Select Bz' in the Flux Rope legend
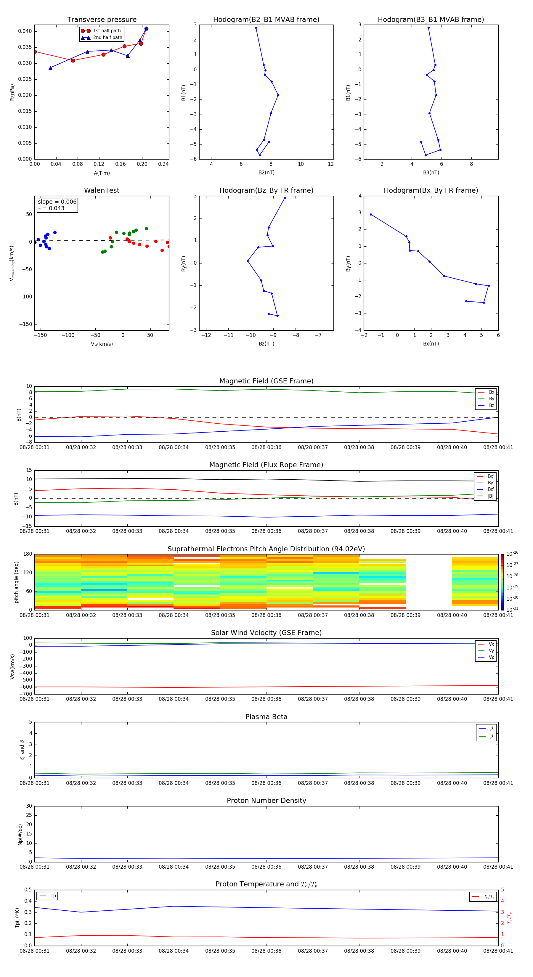Screen dimensions: 533x977 [485, 489]
